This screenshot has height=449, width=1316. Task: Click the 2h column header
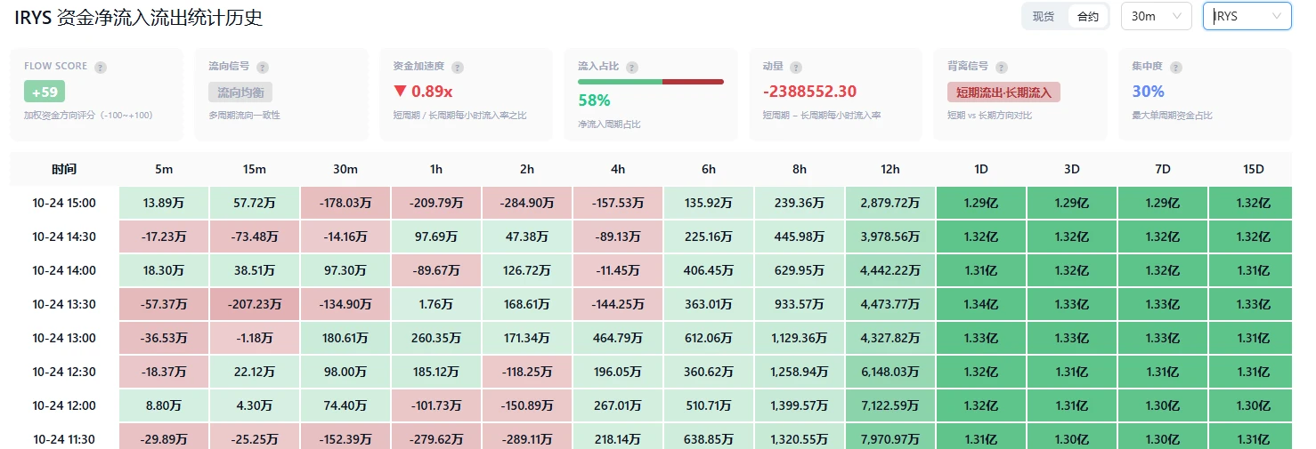click(x=527, y=169)
